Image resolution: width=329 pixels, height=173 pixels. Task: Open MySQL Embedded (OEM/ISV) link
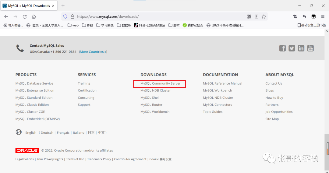click(37, 119)
